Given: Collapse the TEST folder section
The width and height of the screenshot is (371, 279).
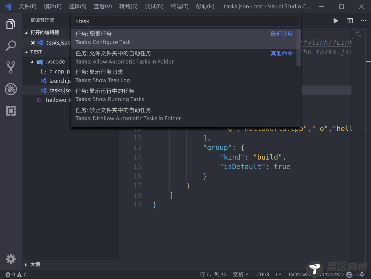Looking at the screenshot, I should (26, 52).
